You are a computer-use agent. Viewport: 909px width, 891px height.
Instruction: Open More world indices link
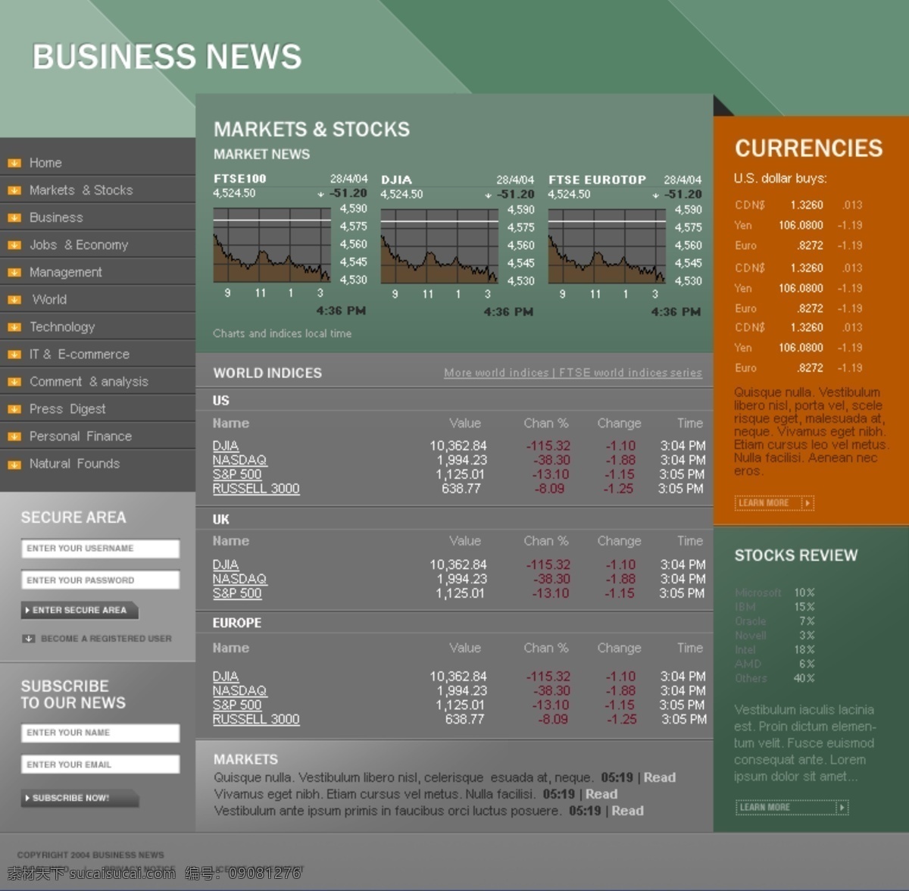(x=495, y=373)
